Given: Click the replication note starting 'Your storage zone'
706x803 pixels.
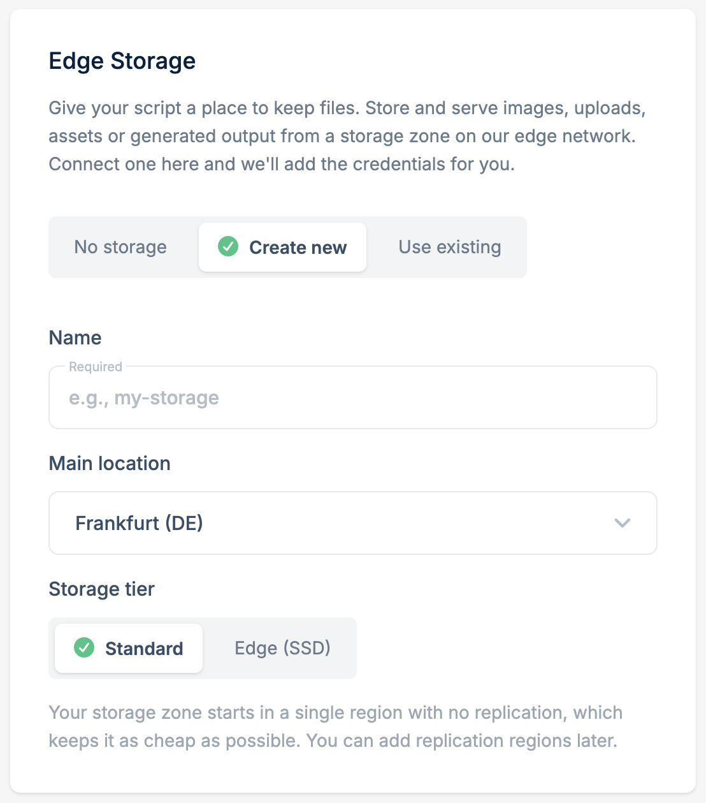Looking at the screenshot, I should point(336,726).
